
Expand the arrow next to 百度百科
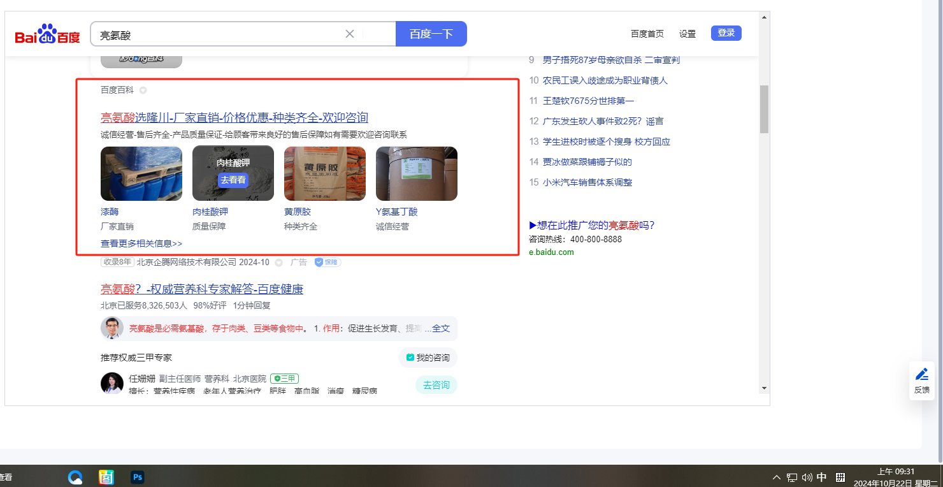(143, 90)
